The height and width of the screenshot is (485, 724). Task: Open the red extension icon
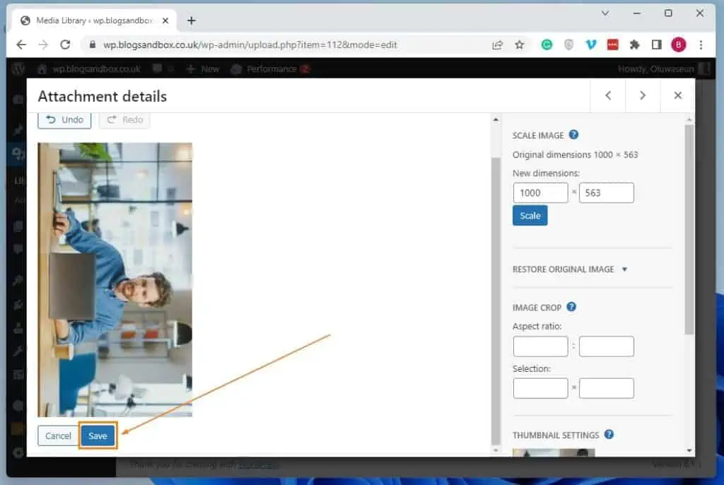pyautogui.click(x=613, y=45)
